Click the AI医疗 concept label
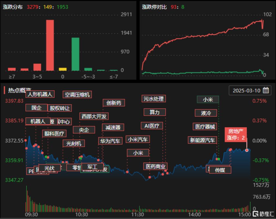Screen dimensions: 276x219 click(152, 126)
